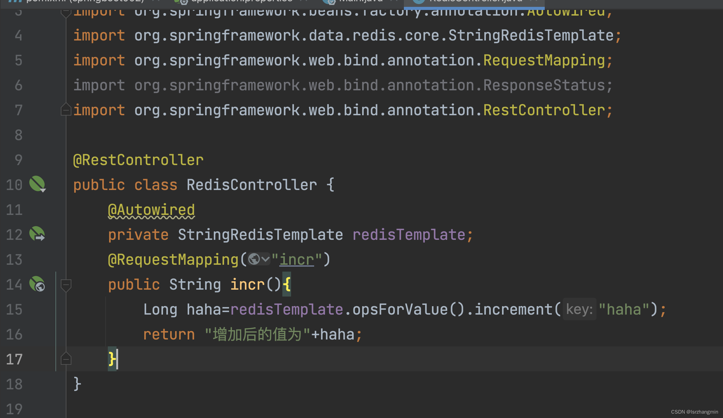The width and height of the screenshot is (723, 418).
Task: Click the Spring bean gutter icon beside RedisController class
Action: point(37,184)
